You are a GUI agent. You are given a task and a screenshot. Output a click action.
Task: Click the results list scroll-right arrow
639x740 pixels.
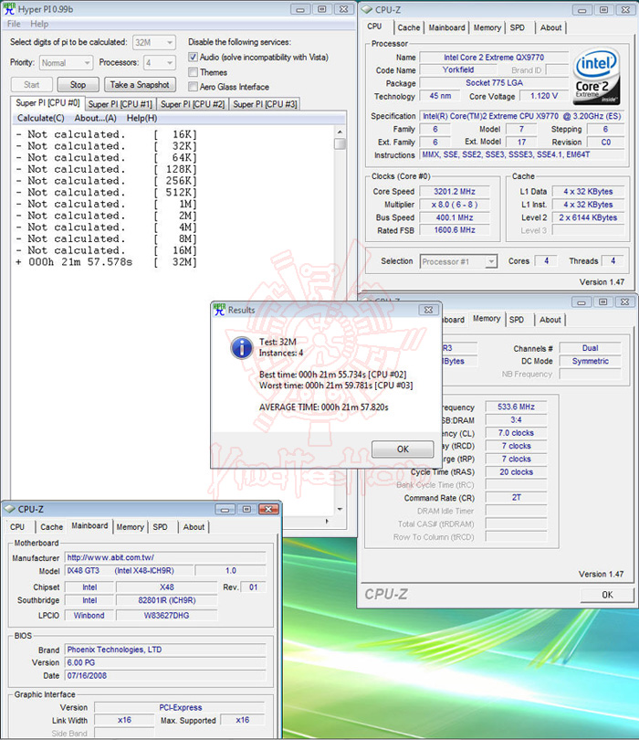tap(328, 522)
